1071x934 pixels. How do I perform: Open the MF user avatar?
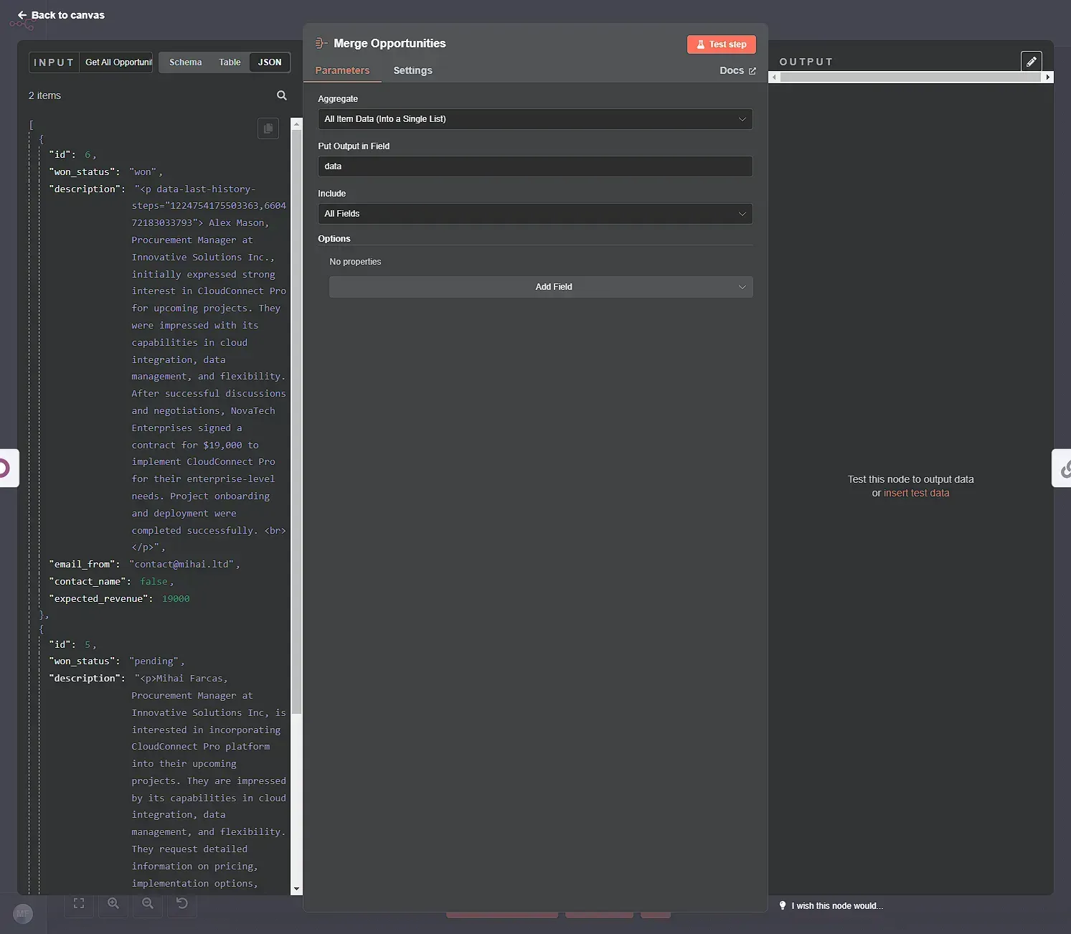[22, 913]
